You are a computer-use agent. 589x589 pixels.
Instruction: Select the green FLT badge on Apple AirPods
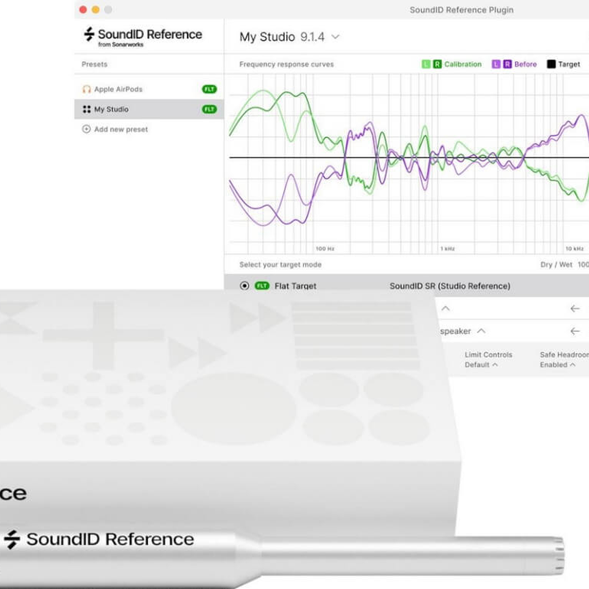tap(210, 89)
